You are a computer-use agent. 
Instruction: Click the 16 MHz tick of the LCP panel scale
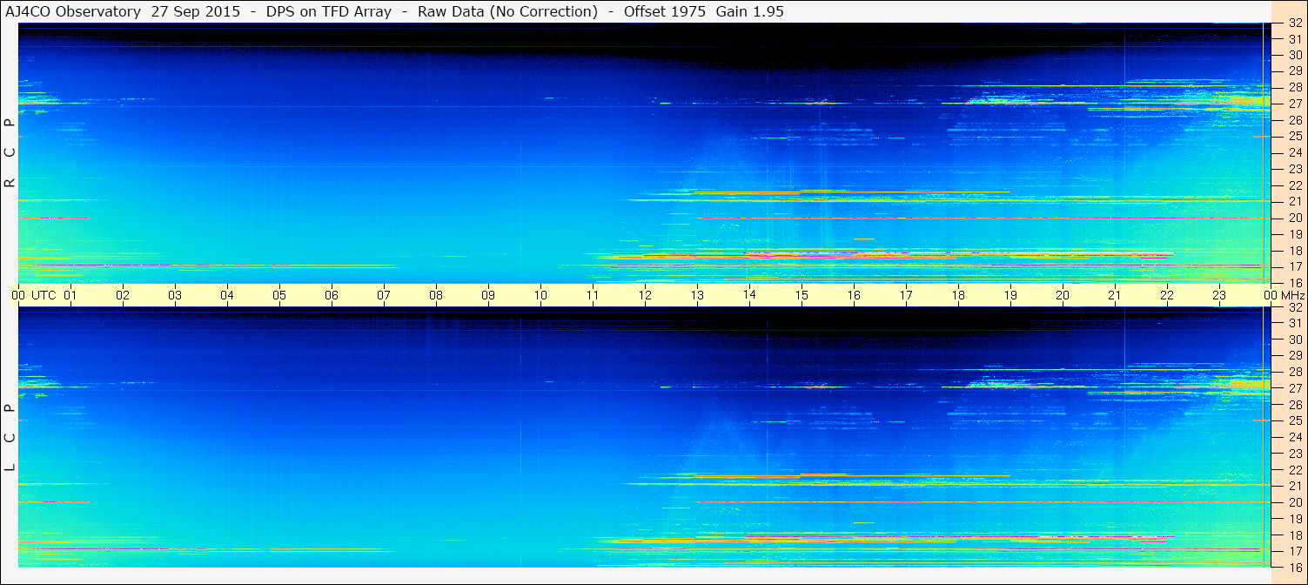1295,567
